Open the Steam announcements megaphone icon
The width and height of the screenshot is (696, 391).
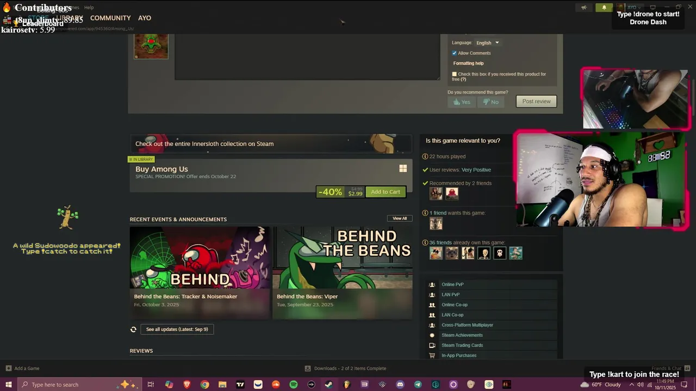pos(584,8)
